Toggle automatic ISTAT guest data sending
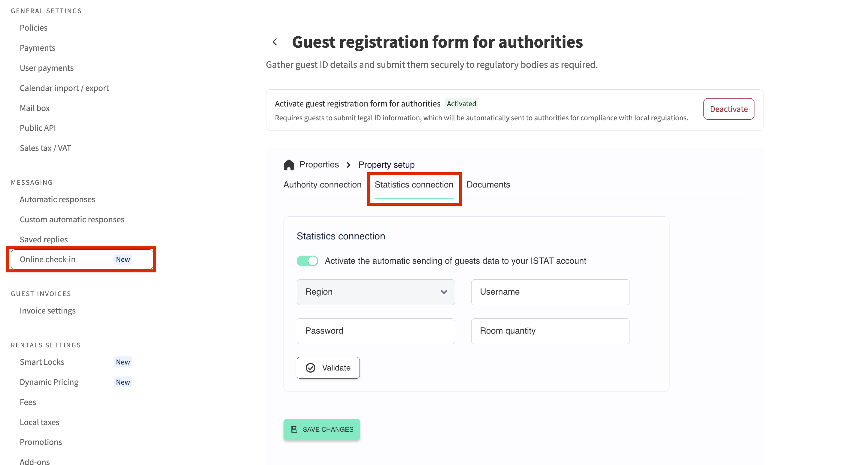The height and width of the screenshot is (465, 865). tap(307, 261)
